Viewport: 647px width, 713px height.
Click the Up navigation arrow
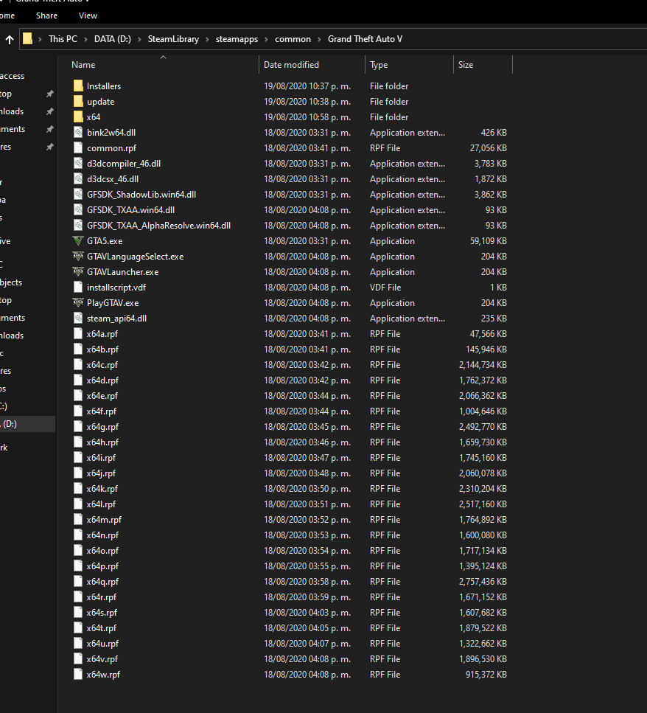[10, 39]
